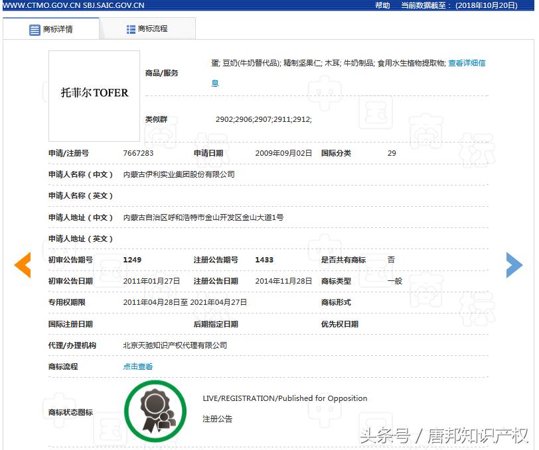
Task: Open the 查看详细信息 link
Action: point(466,63)
